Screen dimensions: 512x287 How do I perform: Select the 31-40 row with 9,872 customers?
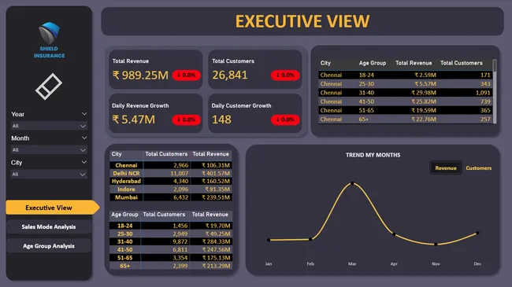(171, 241)
